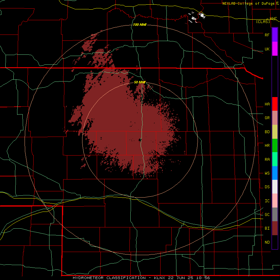280x280 pixels.
Task: Click the DS legend label
Action: click(x=267, y=187)
